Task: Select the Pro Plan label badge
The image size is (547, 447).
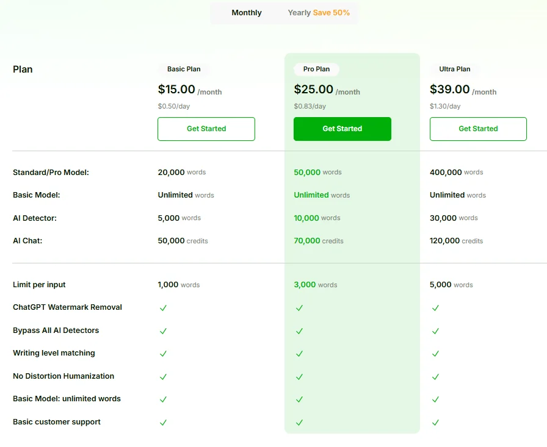Action: tap(316, 69)
